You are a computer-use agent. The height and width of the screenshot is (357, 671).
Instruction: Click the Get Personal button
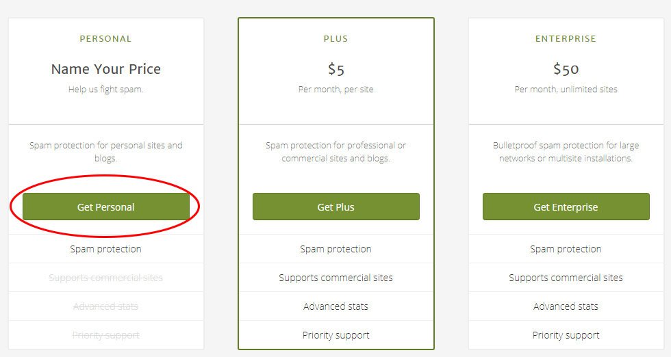click(x=105, y=207)
